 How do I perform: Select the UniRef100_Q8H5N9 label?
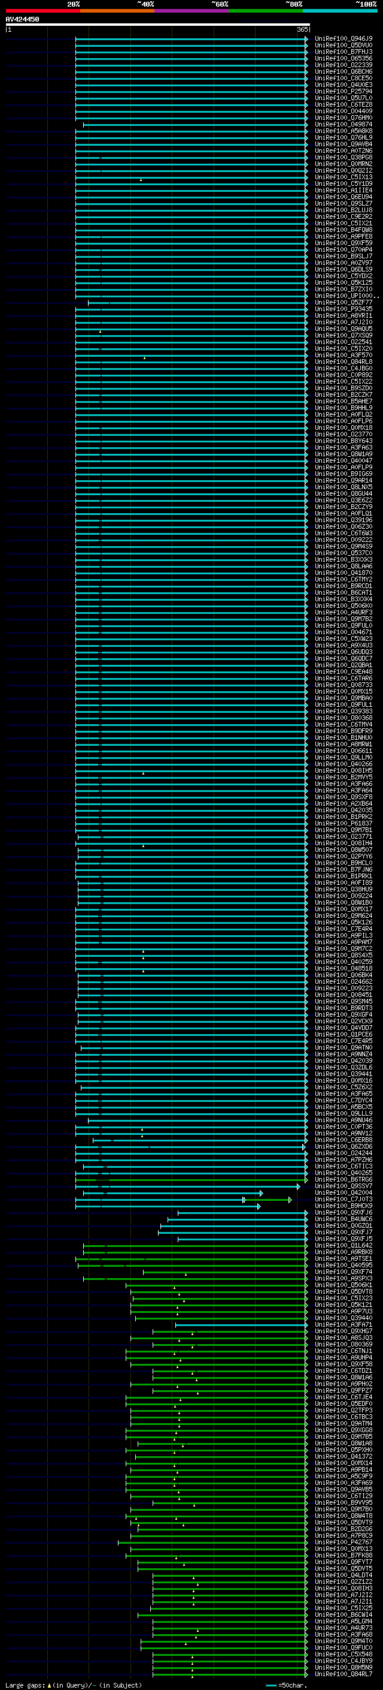[x=343, y=1667]
